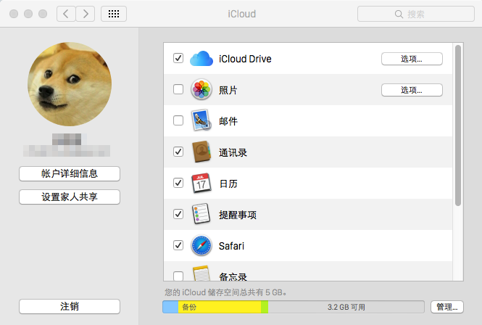Click the yellow backup storage bar segment
Image resolution: width=482 pixels, height=325 pixels.
point(219,308)
